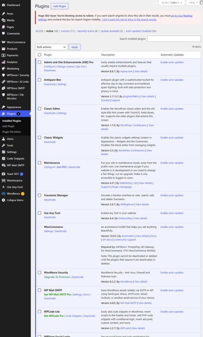Click Get PRO link for Maintenance
This screenshot has width=203, height=337.
coord(61,167)
